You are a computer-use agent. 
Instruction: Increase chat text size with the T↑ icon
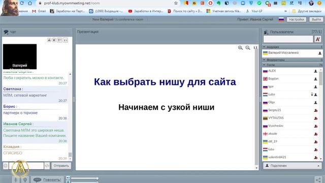click(x=59, y=40)
